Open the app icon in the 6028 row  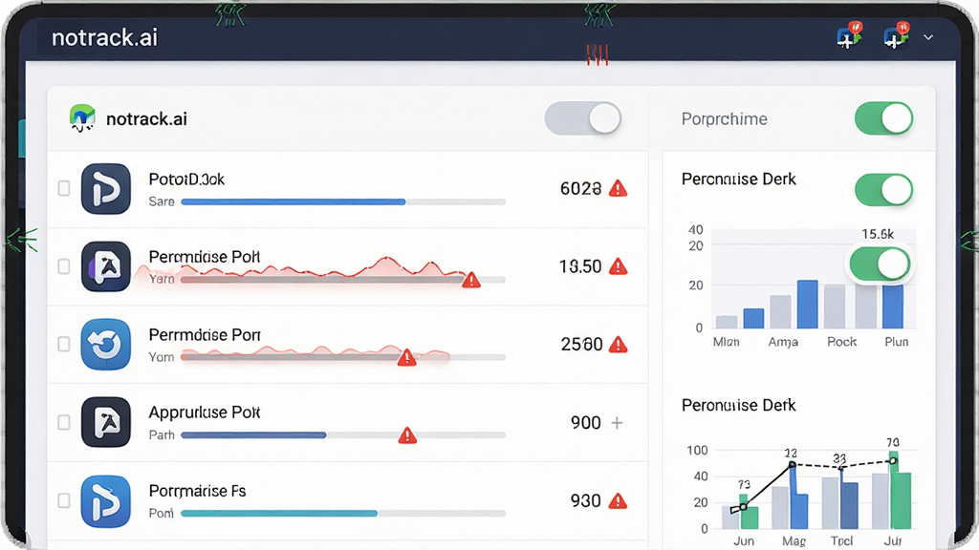pyautogui.click(x=106, y=189)
